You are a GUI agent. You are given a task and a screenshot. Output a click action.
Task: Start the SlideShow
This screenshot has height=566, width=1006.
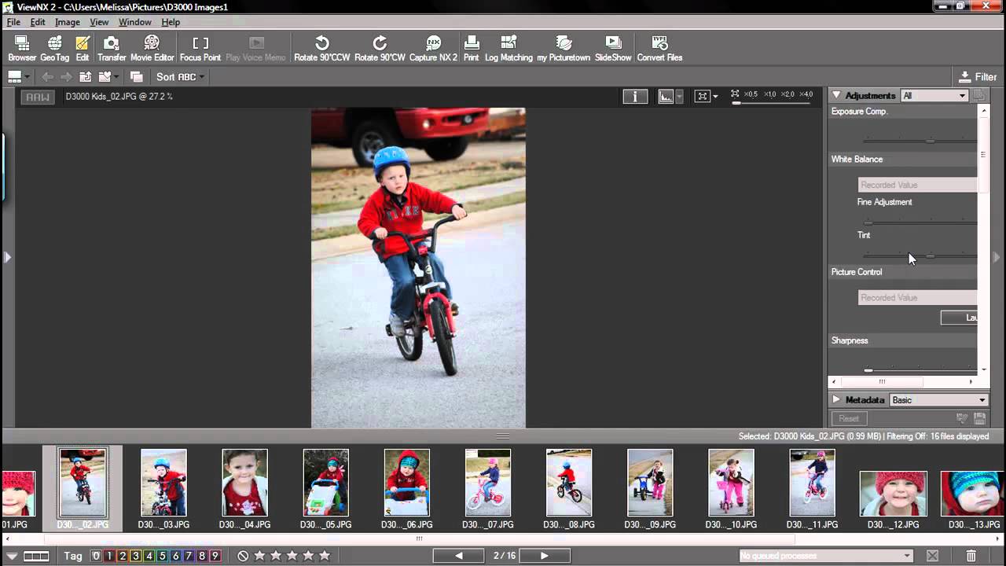613,48
